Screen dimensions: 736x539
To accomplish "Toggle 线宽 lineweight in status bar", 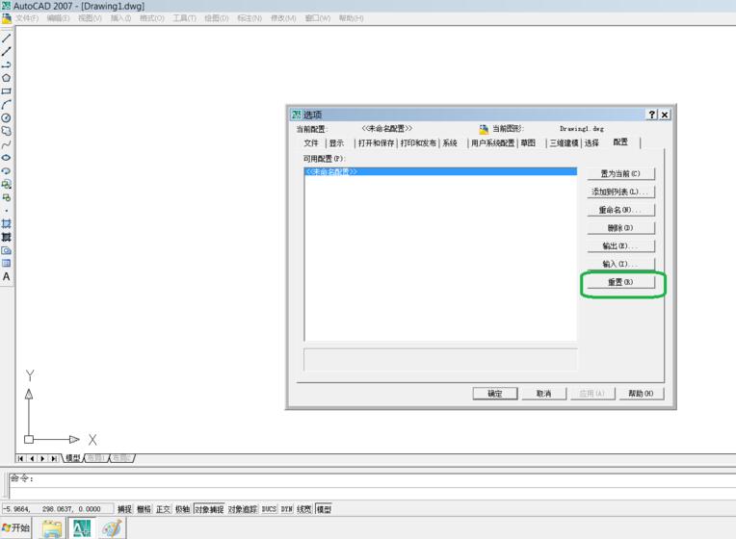I will (x=304, y=509).
